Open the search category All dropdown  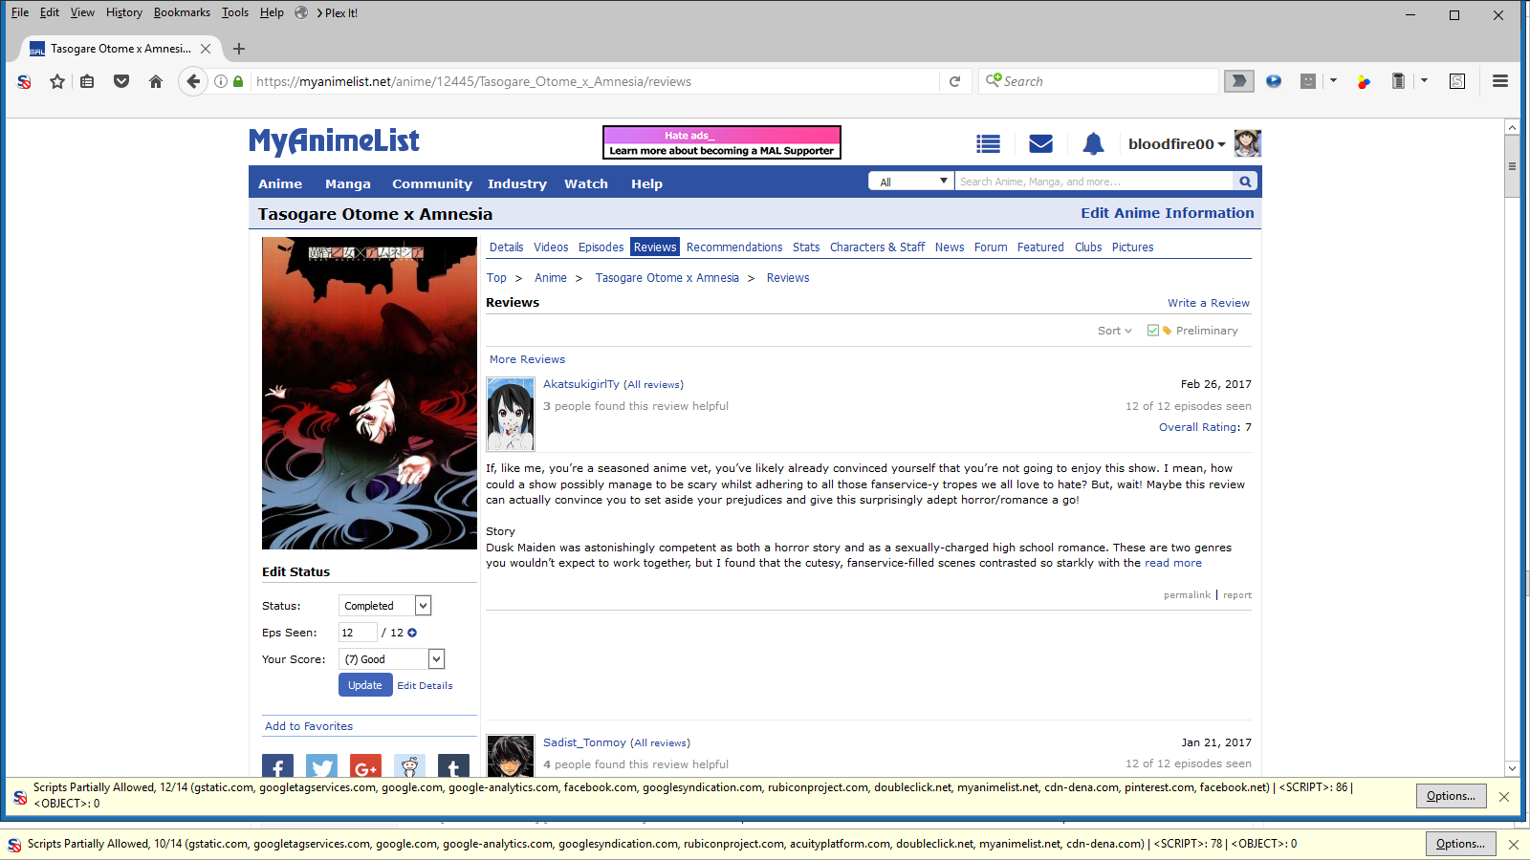[x=911, y=182]
